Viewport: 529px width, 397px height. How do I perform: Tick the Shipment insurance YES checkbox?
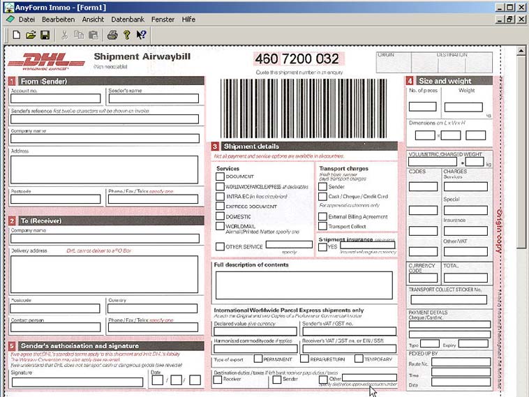coord(322,247)
